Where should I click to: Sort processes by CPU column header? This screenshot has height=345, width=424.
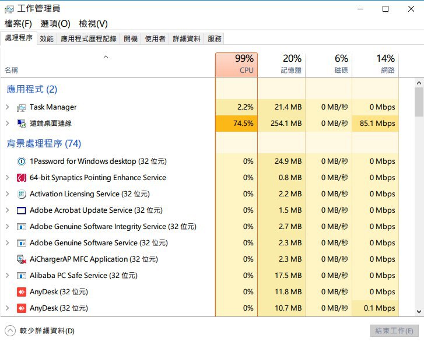[x=236, y=64]
